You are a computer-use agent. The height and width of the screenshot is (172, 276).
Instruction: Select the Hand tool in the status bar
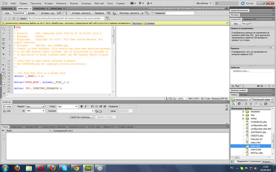pos(170,99)
